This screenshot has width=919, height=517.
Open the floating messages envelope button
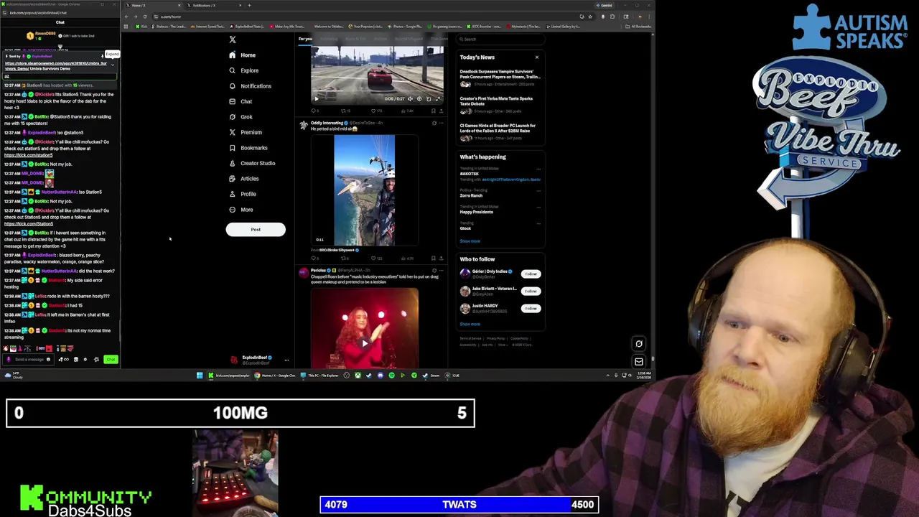(638, 361)
